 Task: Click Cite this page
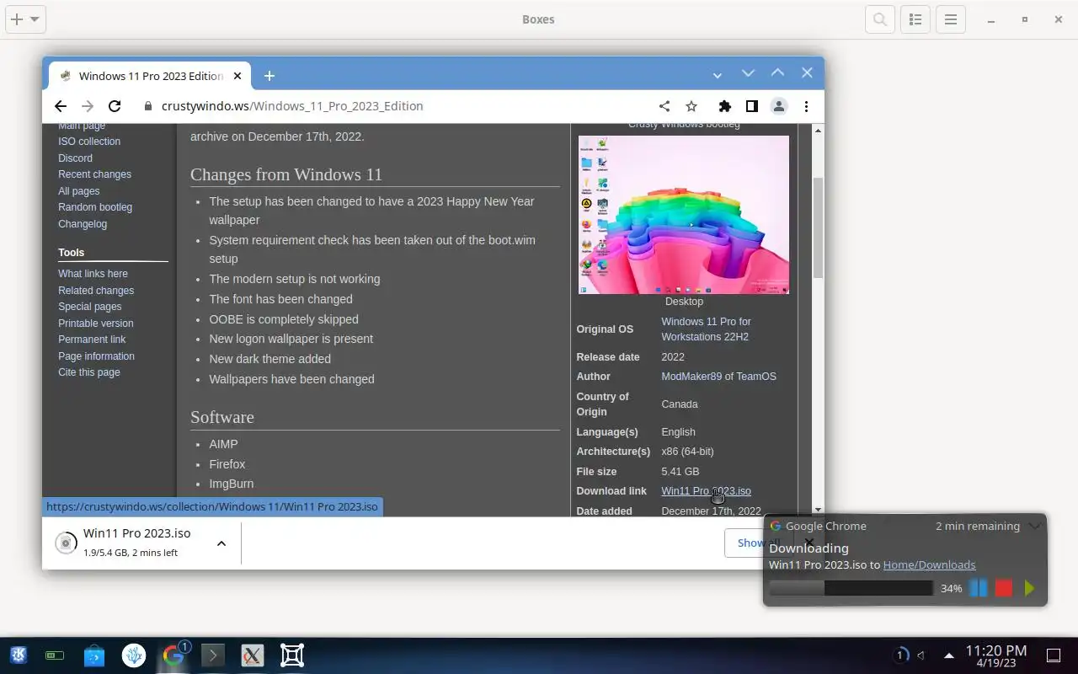[88, 372]
